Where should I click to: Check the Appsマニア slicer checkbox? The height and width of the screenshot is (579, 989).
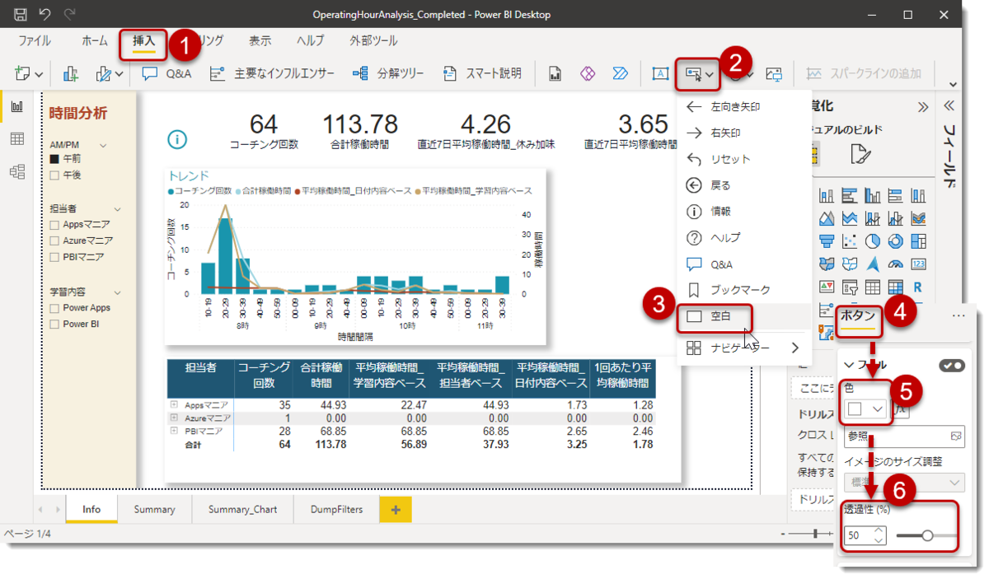point(54,225)
